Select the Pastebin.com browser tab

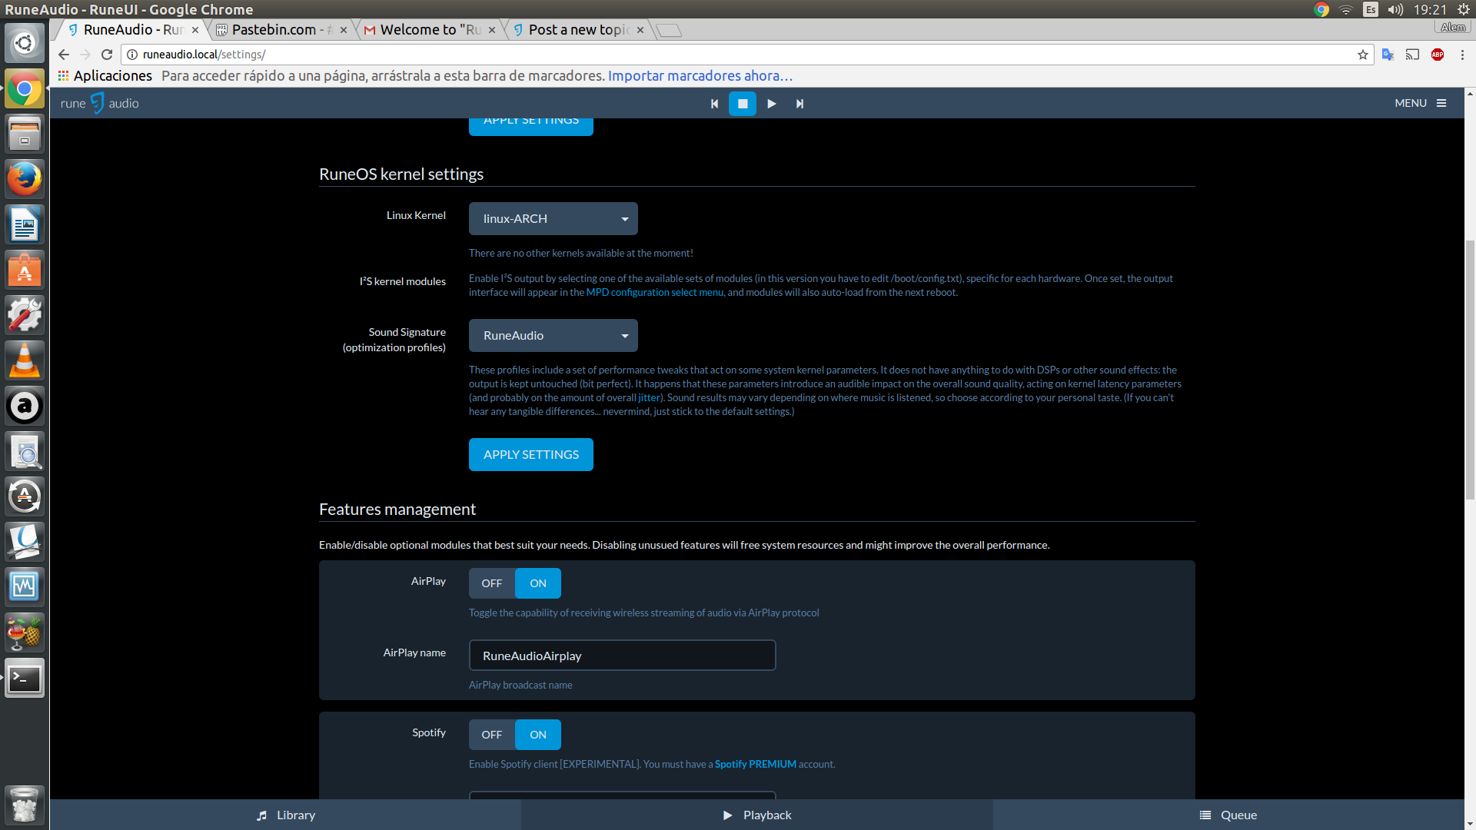click(281, 30)
